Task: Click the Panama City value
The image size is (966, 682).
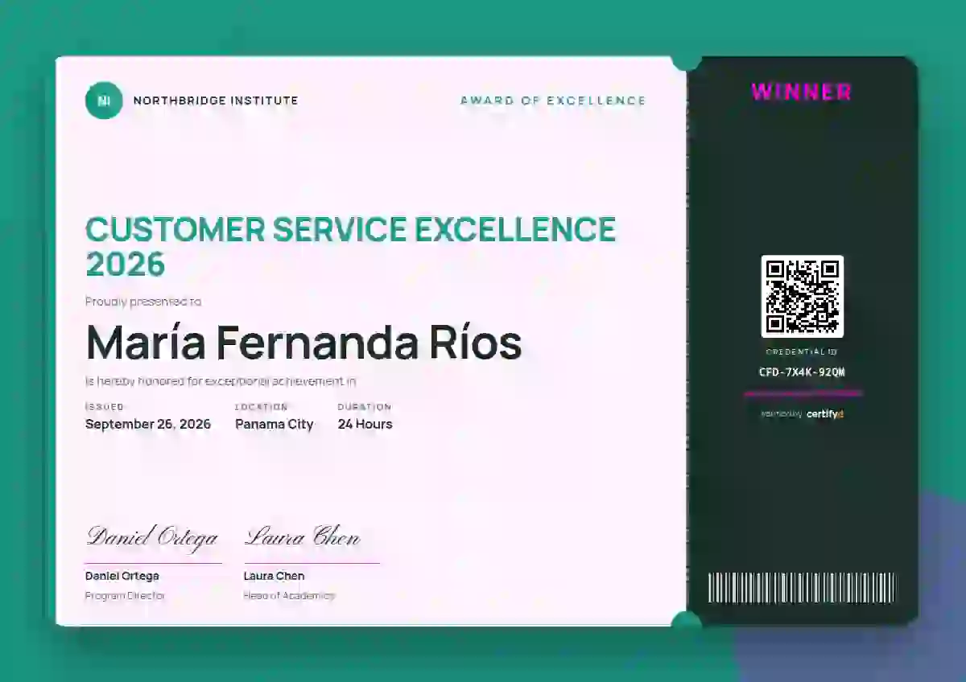Action: (275, 424)
